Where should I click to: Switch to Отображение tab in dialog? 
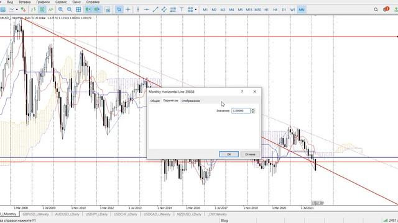(191, 101)
